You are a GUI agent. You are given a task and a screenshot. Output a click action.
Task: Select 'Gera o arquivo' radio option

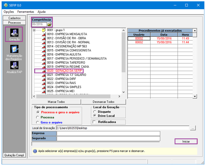pos(37,122)
